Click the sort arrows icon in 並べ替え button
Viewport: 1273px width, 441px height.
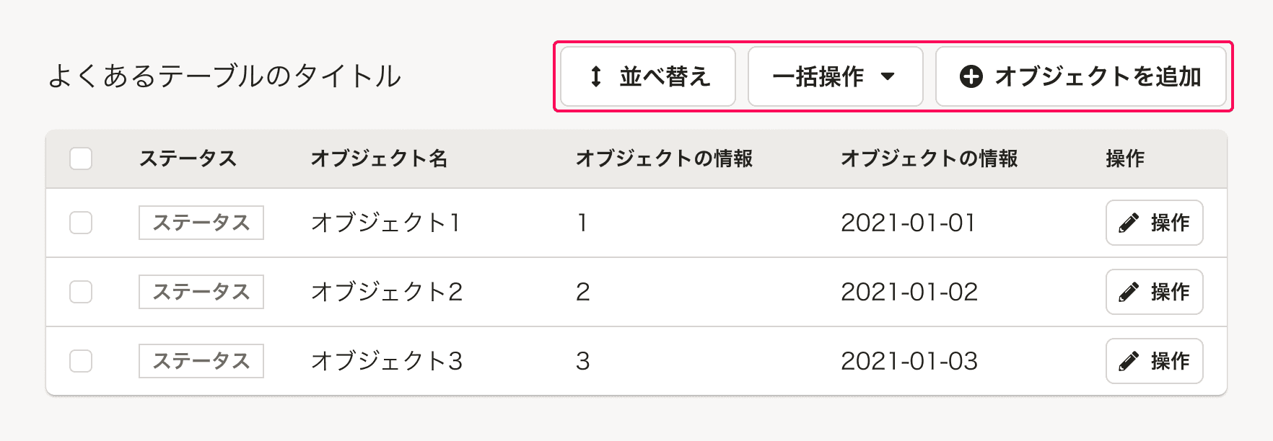point(595,75)
